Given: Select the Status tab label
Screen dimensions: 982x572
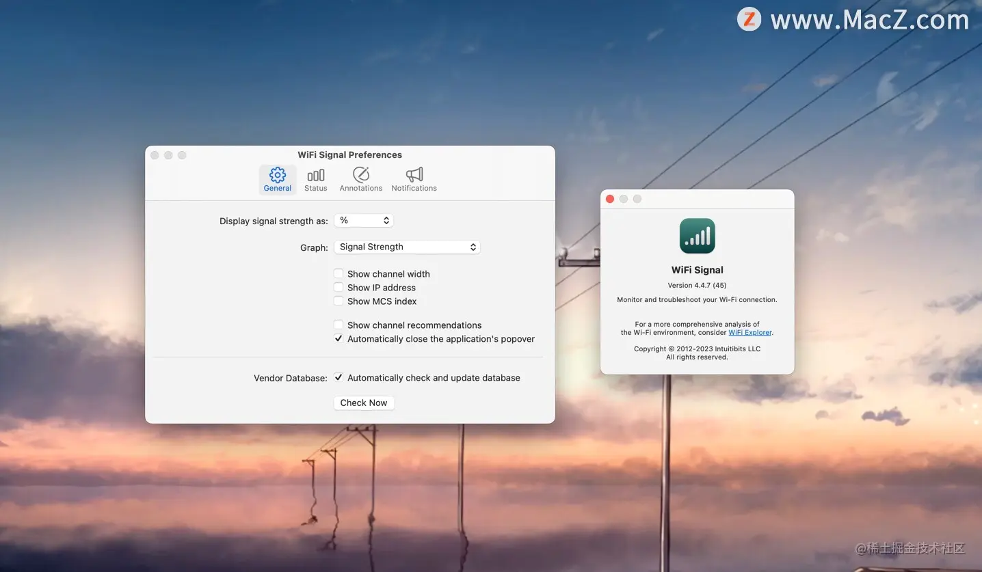Looking at the screenshot, I should tap(316, 189).
